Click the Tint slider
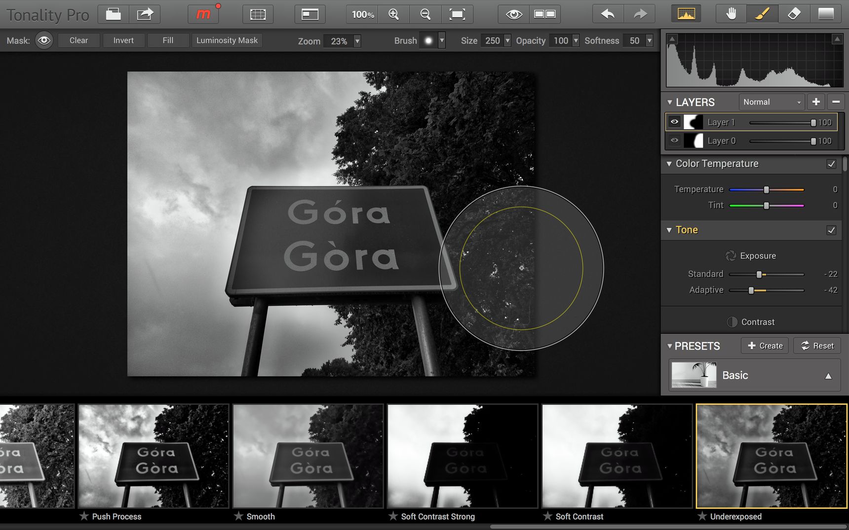The image size is (849, 530). (767, 206)
